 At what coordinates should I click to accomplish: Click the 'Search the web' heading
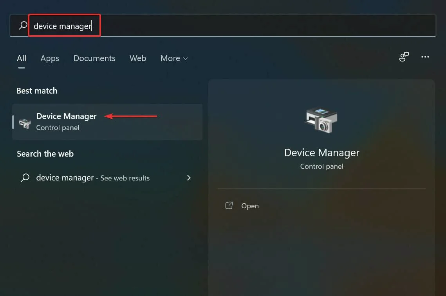[45, 154]
